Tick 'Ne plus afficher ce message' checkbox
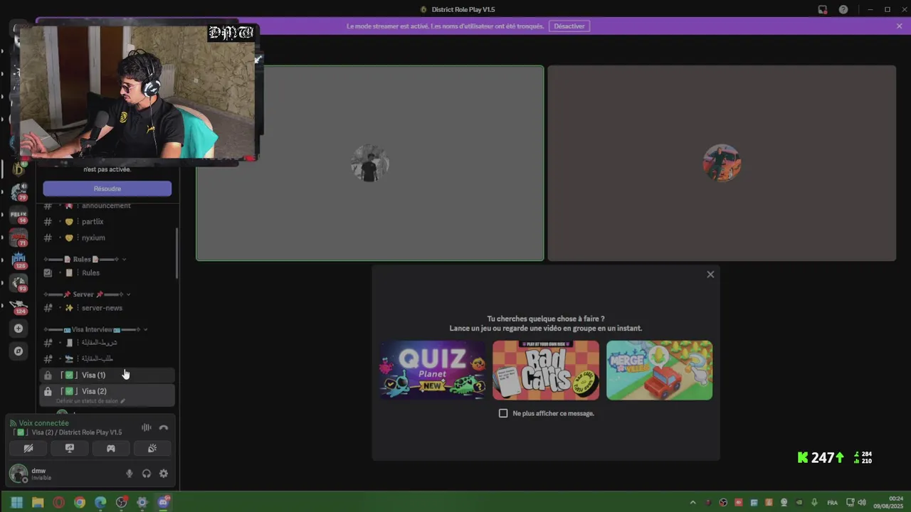This screenshot has height=512, width=911. (x=503, y=413)
